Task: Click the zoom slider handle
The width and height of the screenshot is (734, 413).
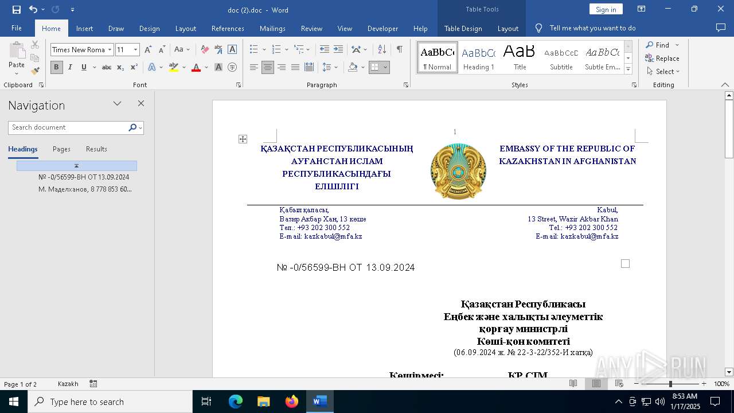Action: pos(670,384)
